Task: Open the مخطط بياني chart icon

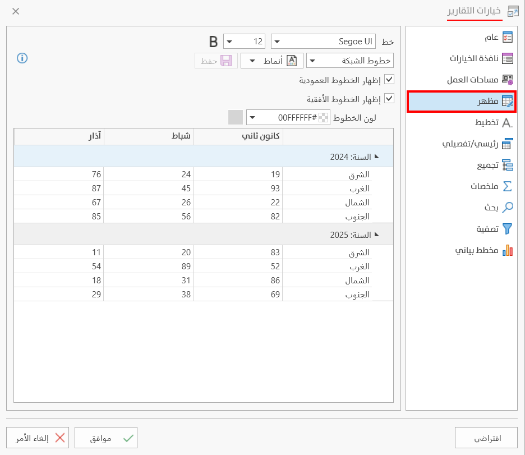Action: pyautogui.click(x=507, y=250)
